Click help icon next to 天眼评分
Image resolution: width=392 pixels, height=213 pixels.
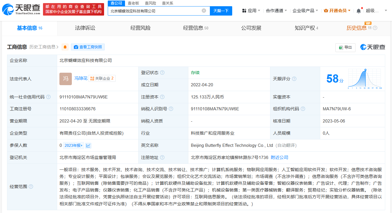coord(294,79)
